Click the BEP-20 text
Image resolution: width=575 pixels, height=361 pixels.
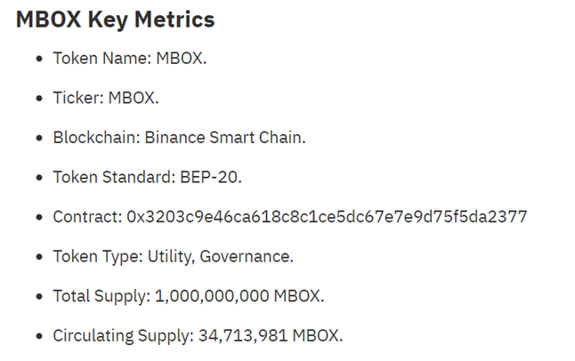(211, 177)
